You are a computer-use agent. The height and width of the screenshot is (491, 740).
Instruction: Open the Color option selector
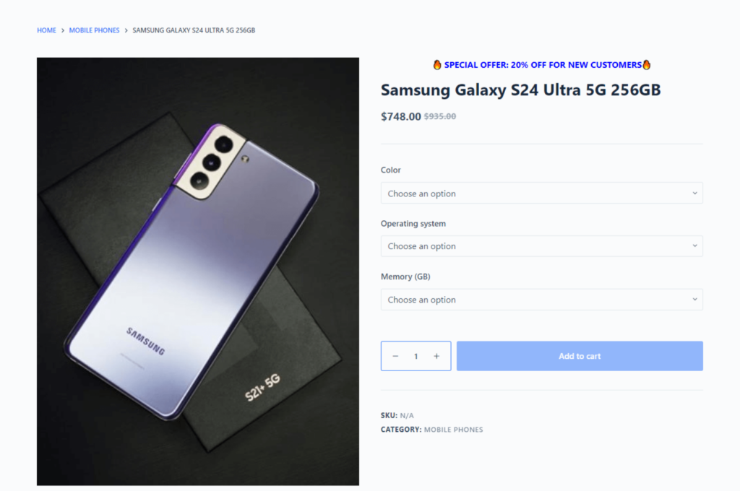(x=541, y=193)
